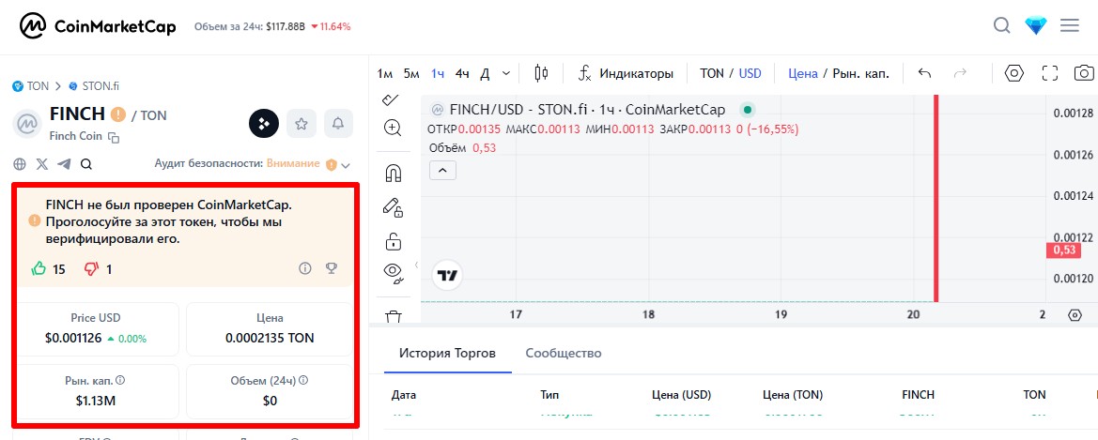Switch to the История Торгов tab
The height and width of the screenshot is (440, 1098).
pyautogui.click(x=447, y=354)
